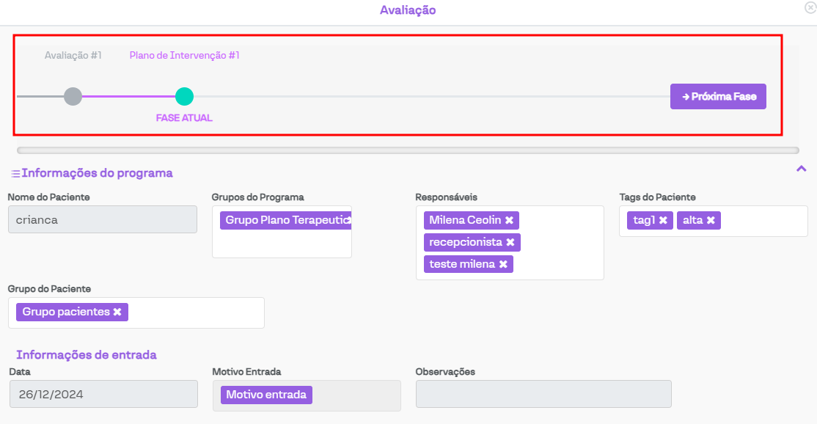Image resolution: width=817 pixels, height=424 pixels.
Task: Close the Avaliação dialog
Action: pos(810,7)
